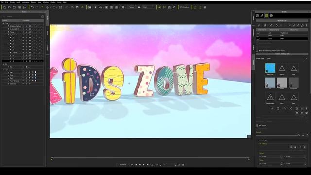311x175 pixels.
Task: Open the Window menu
Action: (x=46, y=2)
